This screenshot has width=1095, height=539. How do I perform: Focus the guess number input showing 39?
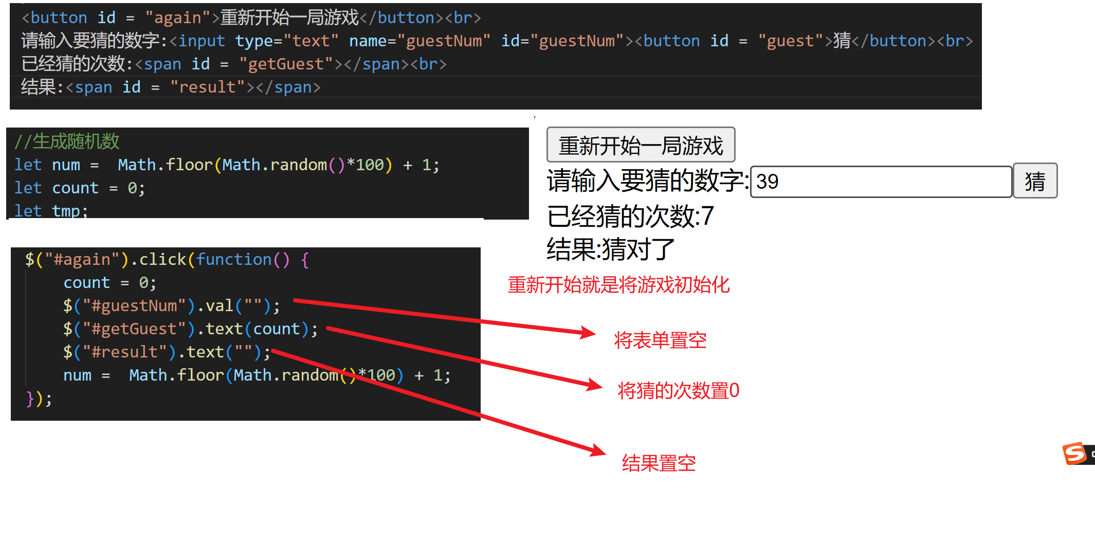(x=881, y=182)
